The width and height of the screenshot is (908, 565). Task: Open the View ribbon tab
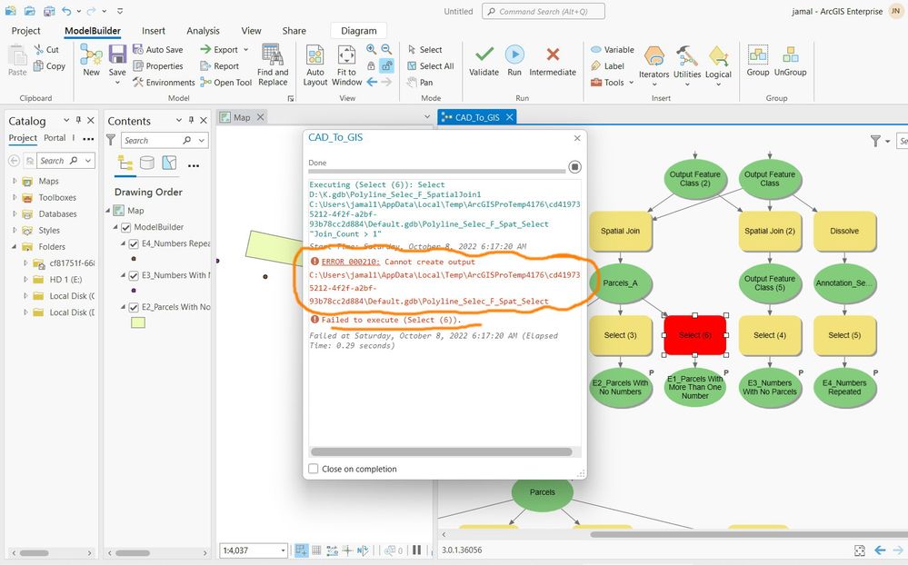click(x=252, y=31)
